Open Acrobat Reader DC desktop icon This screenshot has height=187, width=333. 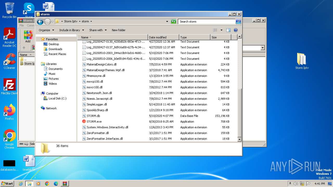pyautogui.click(x=9, y=38)
